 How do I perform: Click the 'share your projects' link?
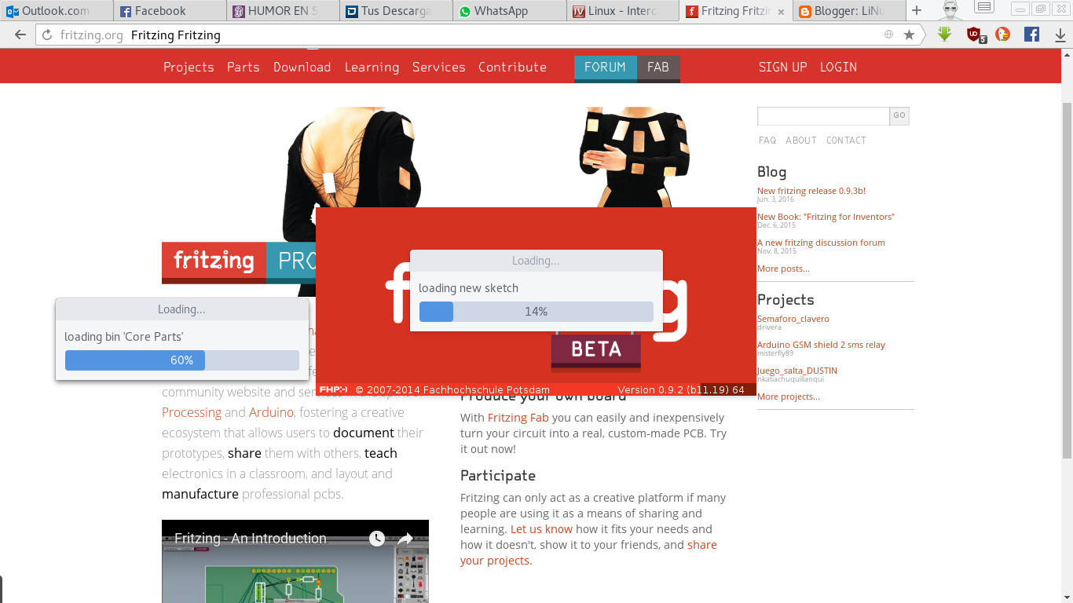coord(588,553)
